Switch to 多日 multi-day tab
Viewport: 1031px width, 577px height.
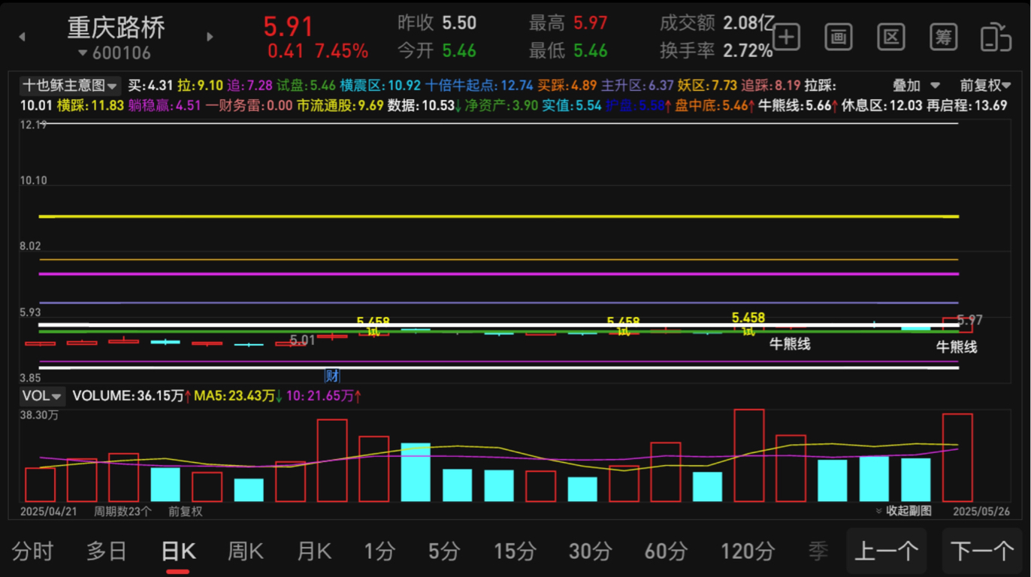[x=107, y=551]
